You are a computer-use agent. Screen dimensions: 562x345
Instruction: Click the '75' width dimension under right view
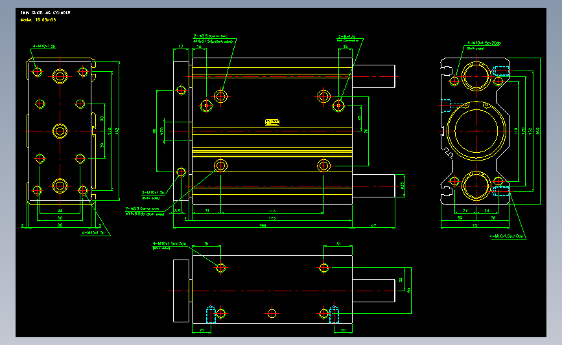point(475,225)
